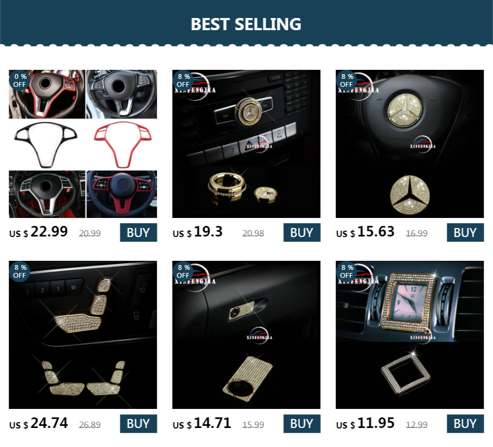Open the crystal Mercedes star emblem thumbnail
Screen dimensions: 493x447
pyautogui.click(x=409, y=144)
